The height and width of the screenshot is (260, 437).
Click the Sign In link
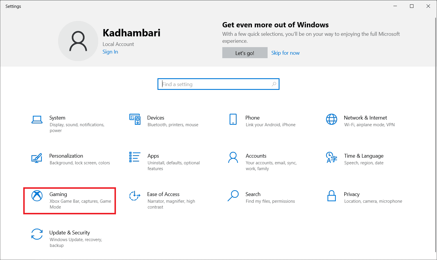tap(110, 52)
